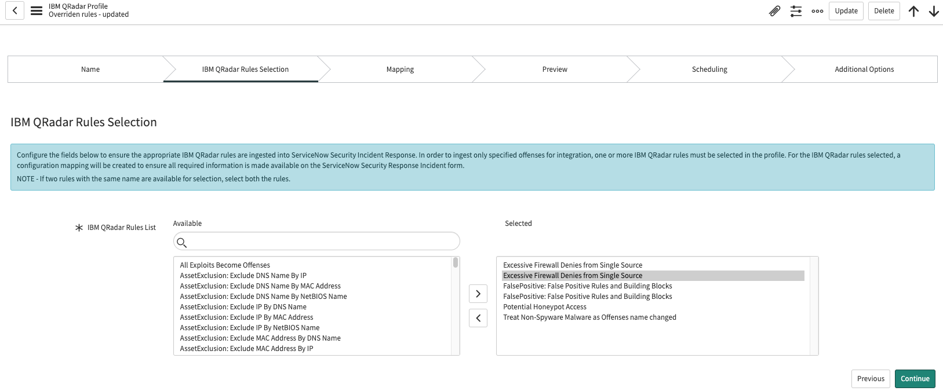Go to previous record with up arrow

(x=913, y=11)
